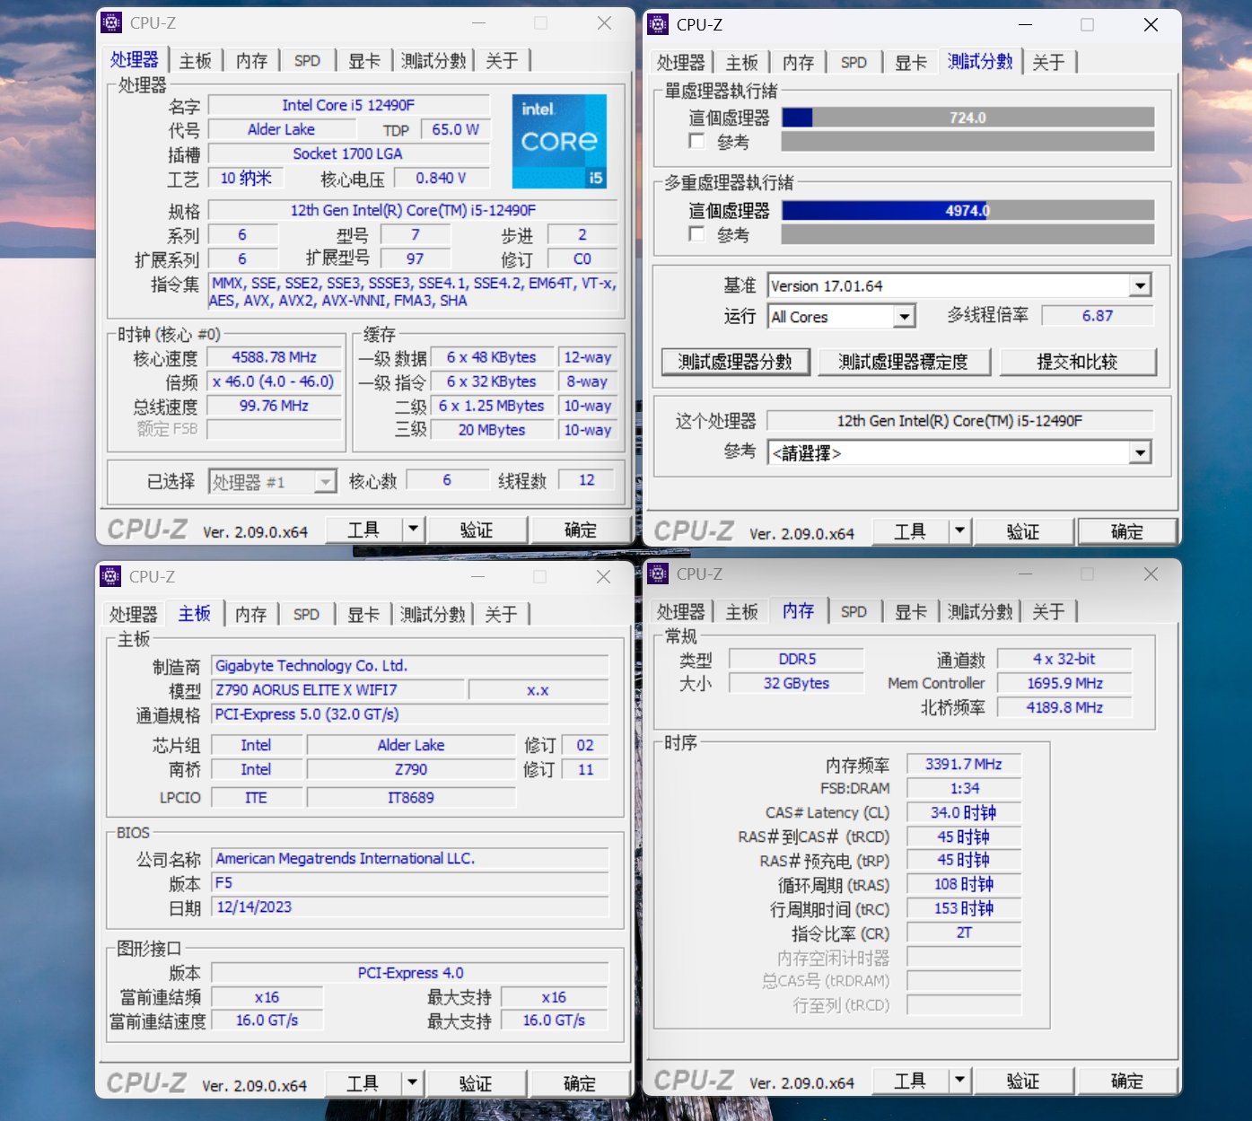1252x1121 pixels.
Task: Click 工具 button in the 处理器 window
Action: pos(363,530)
